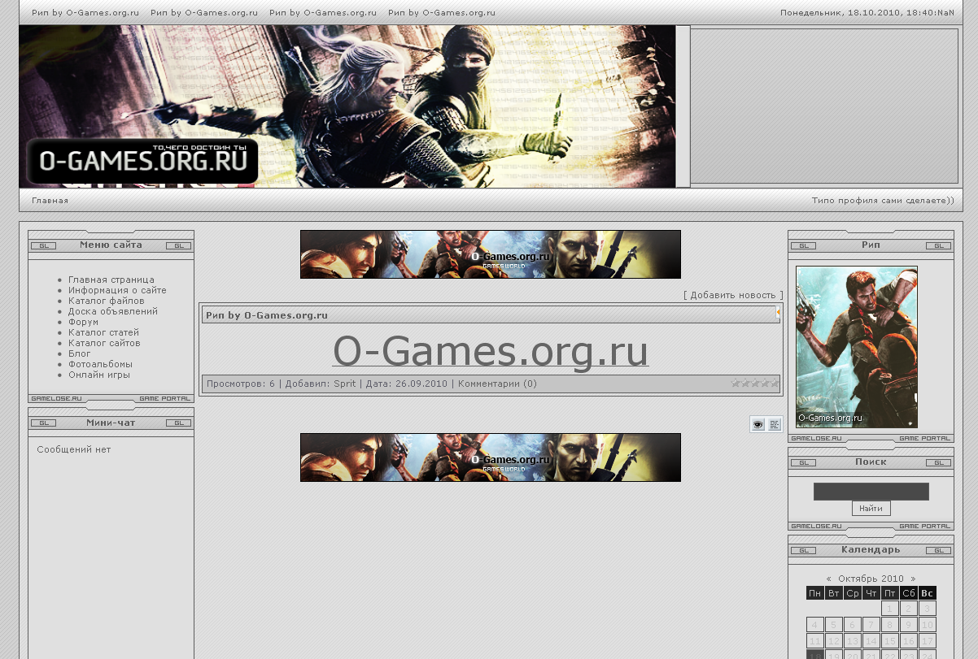Select day 8 in the calendar

tap(890, 625)
